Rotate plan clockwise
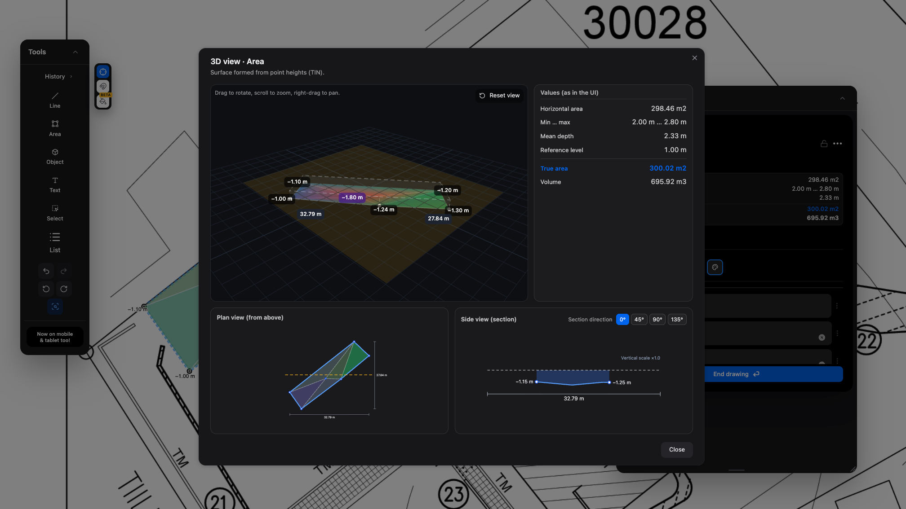The height and width of the screenshot is (509, 906). (x=64, y=289)
